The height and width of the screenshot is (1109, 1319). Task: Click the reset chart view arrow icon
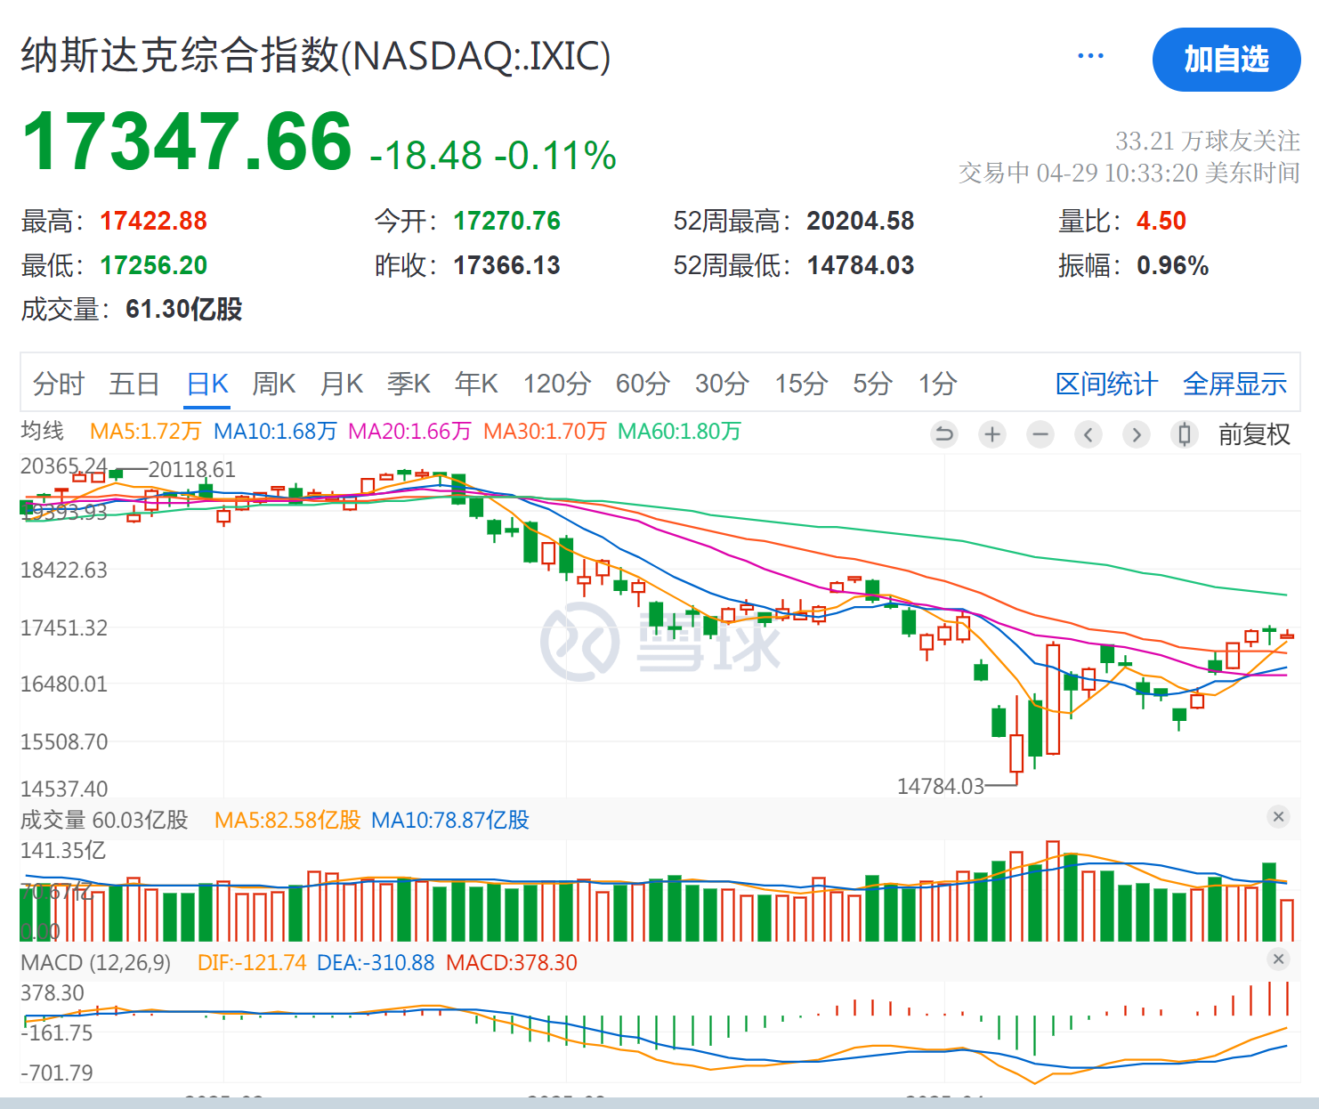[944, 434]
